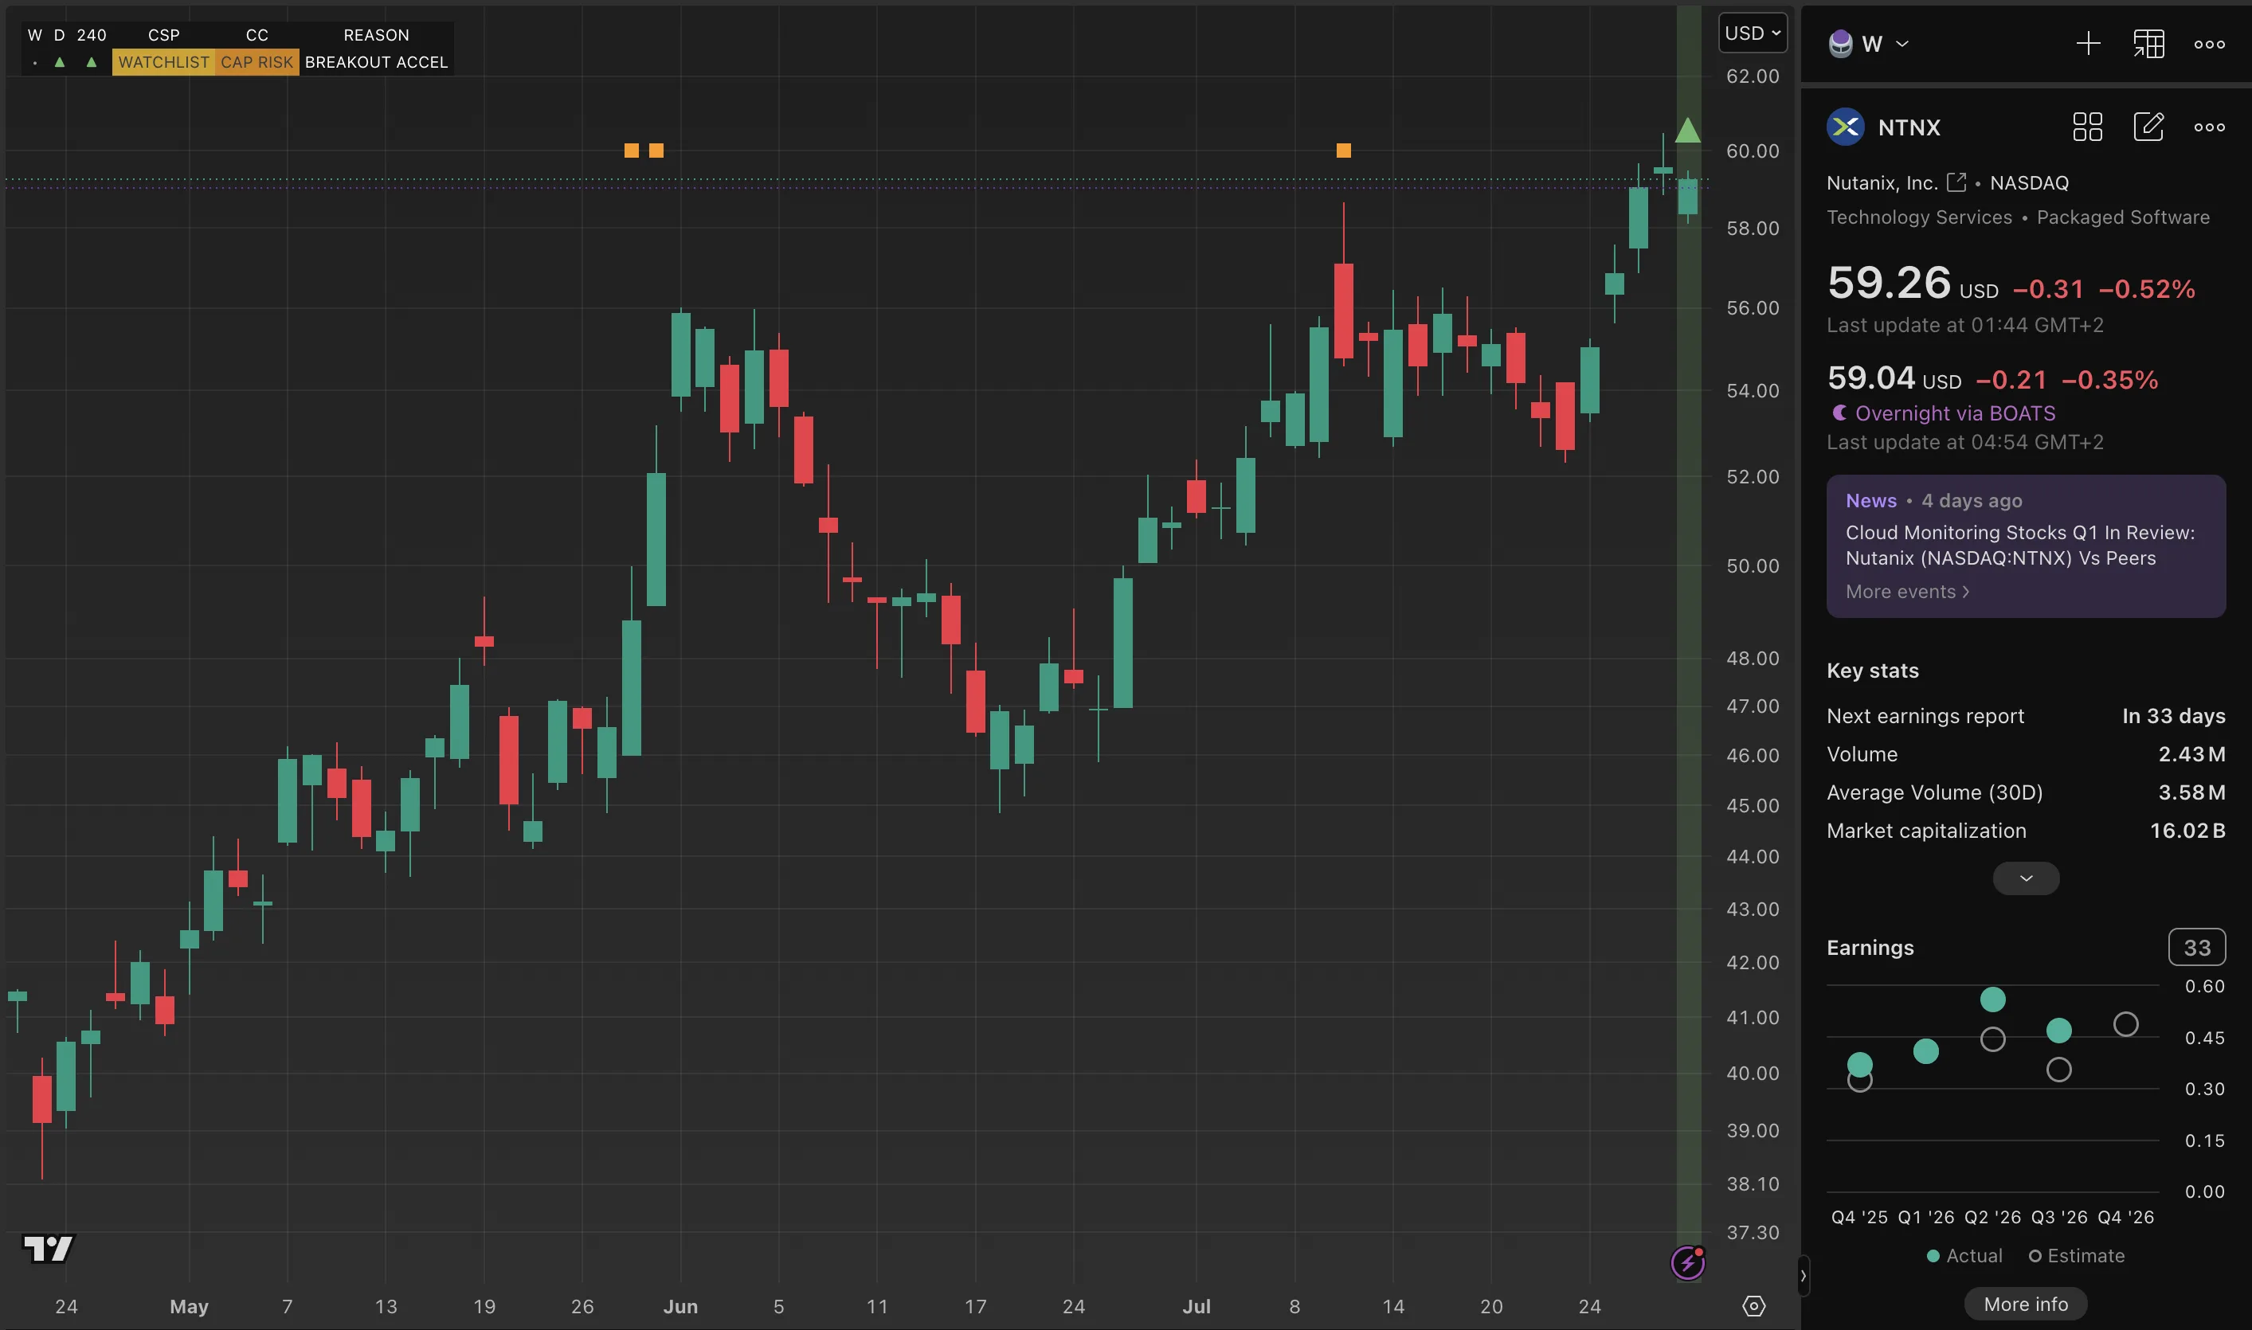Click the NTNX logo icon

point(1845,127)
